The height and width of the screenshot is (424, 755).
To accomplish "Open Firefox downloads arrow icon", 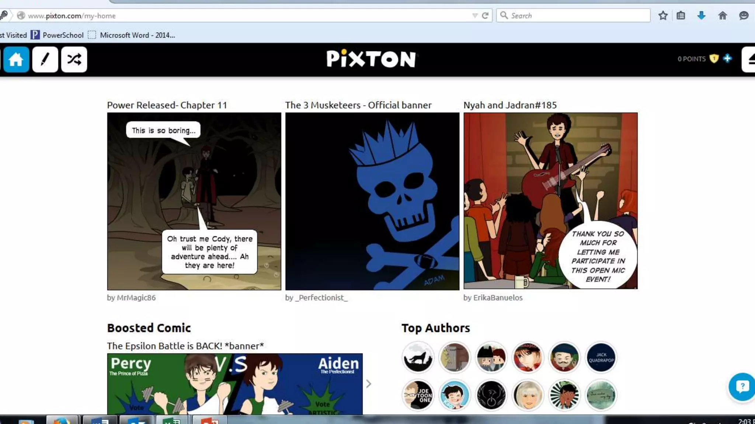I will [701, 15].
